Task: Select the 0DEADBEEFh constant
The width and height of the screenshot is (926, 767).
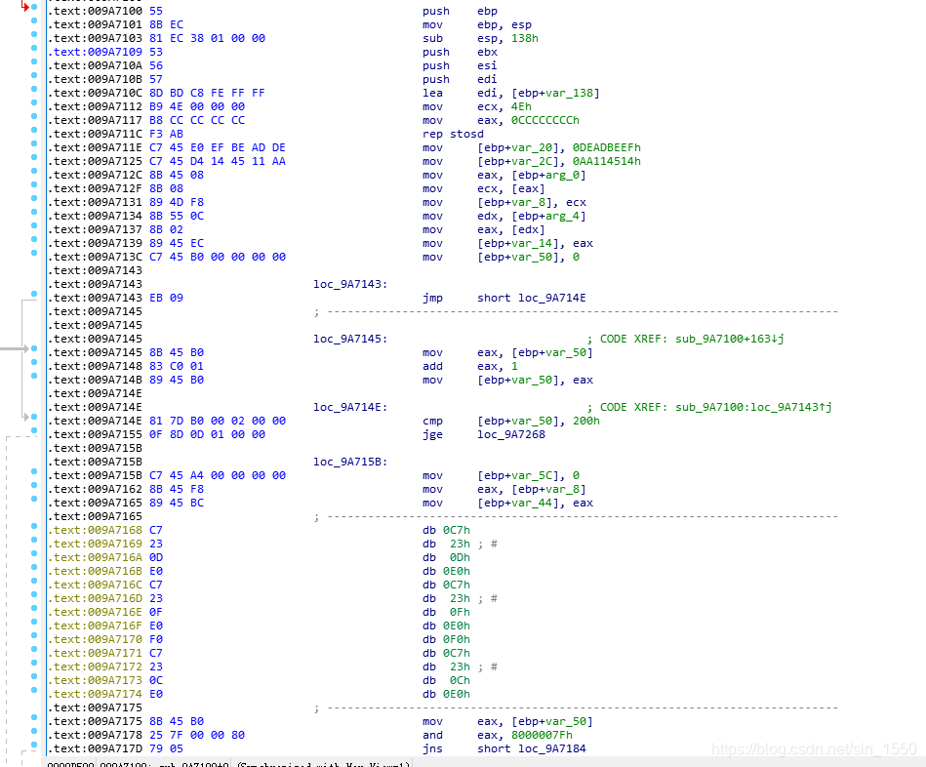Action: (x=607, y=147)
